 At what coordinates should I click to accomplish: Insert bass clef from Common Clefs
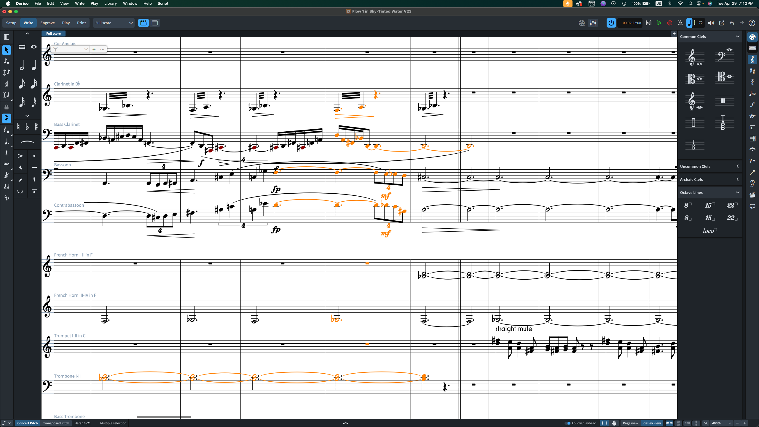(724, 55)
